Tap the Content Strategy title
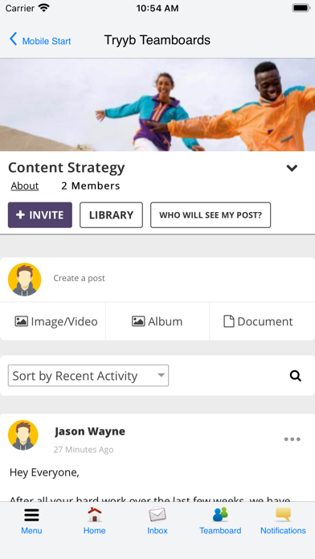Image resolution: width=315 pixels, height=559 pixels. 67,168
